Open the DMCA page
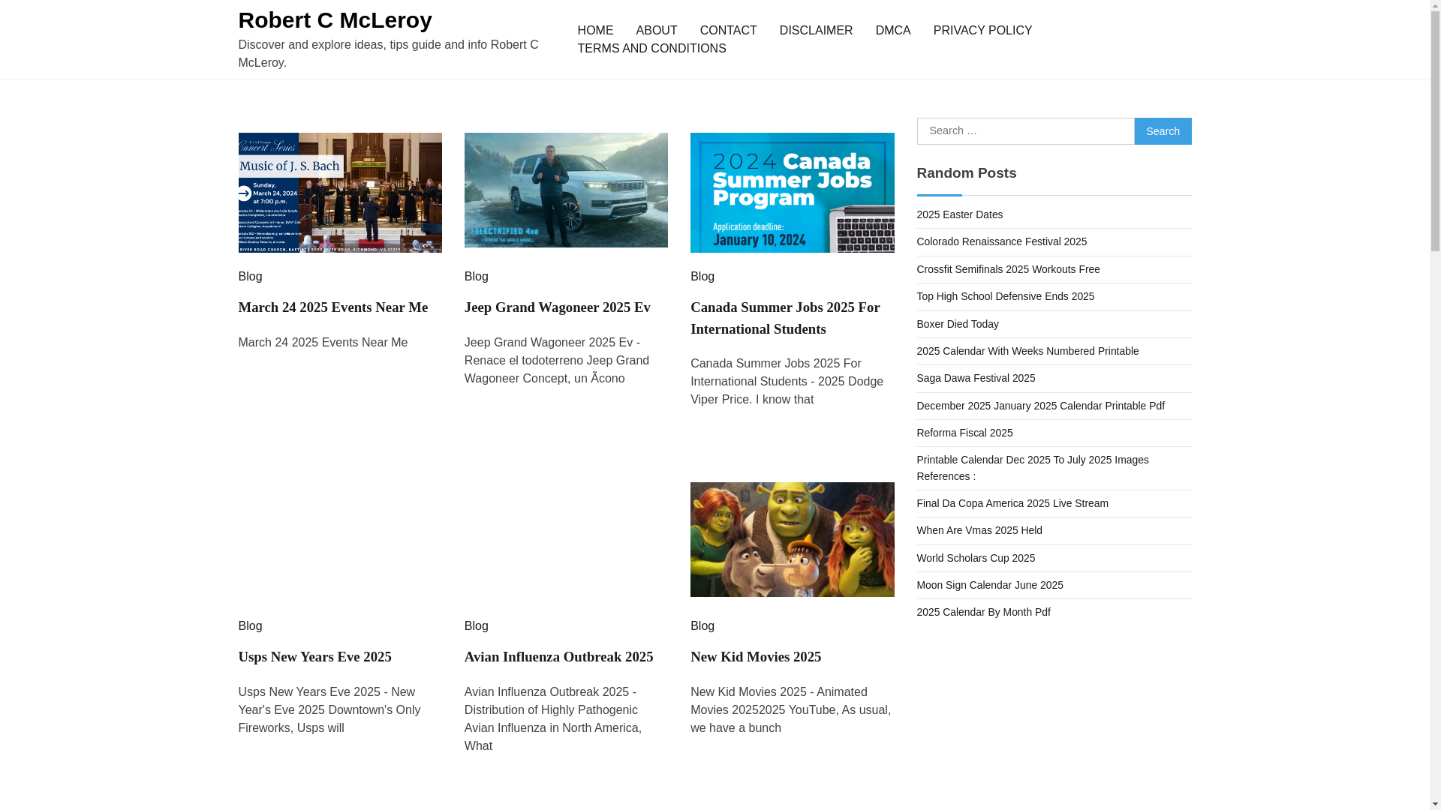Image resolution: width=1441 pixels, height=810 pixels. click(x=893, y=31)
